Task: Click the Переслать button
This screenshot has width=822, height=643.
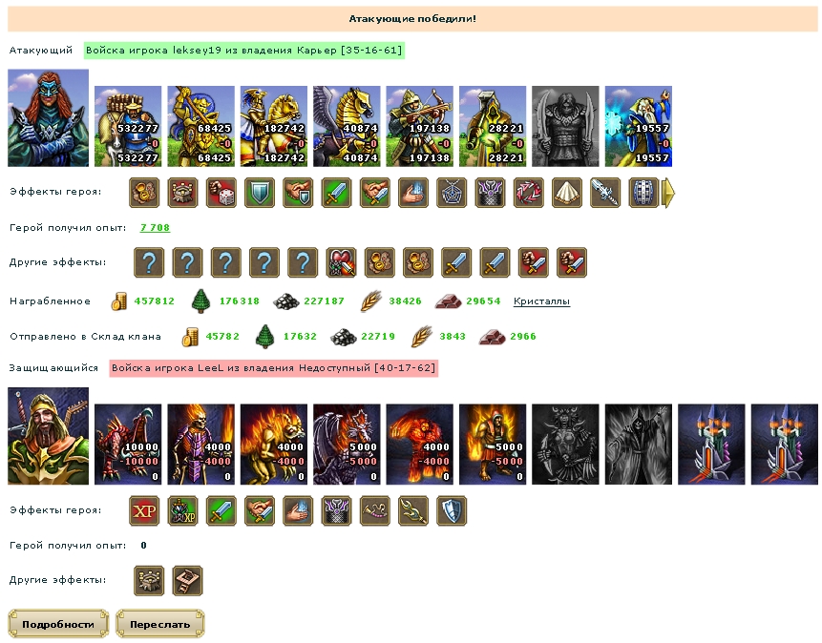Action: click(x=159, y=624)
